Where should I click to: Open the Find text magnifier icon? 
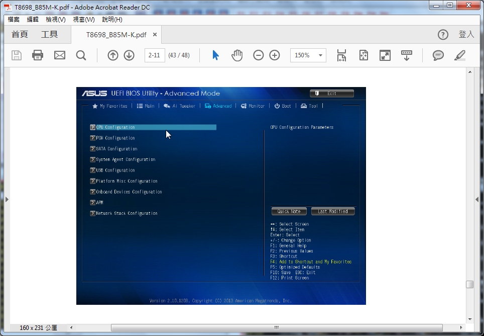pos(81,55)
